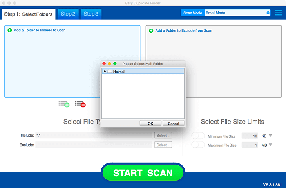286x188 pixels.
Task: Expand the Hotmail tree node
Action: (105, 72)
